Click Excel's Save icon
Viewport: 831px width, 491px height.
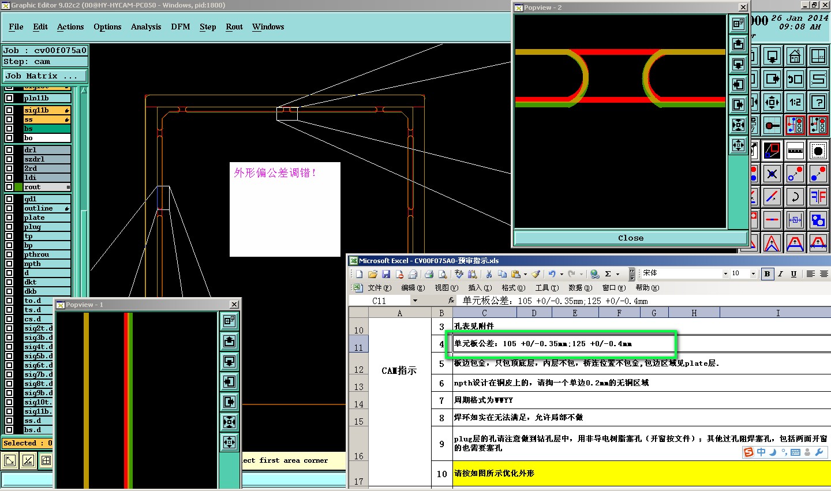(x=386, y=274)
